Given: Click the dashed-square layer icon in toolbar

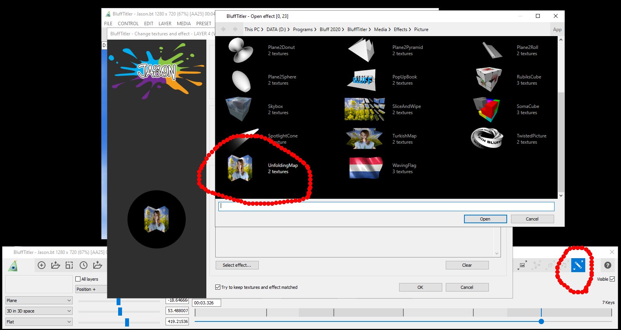Looking at the screenshot, I should point(69,265).
